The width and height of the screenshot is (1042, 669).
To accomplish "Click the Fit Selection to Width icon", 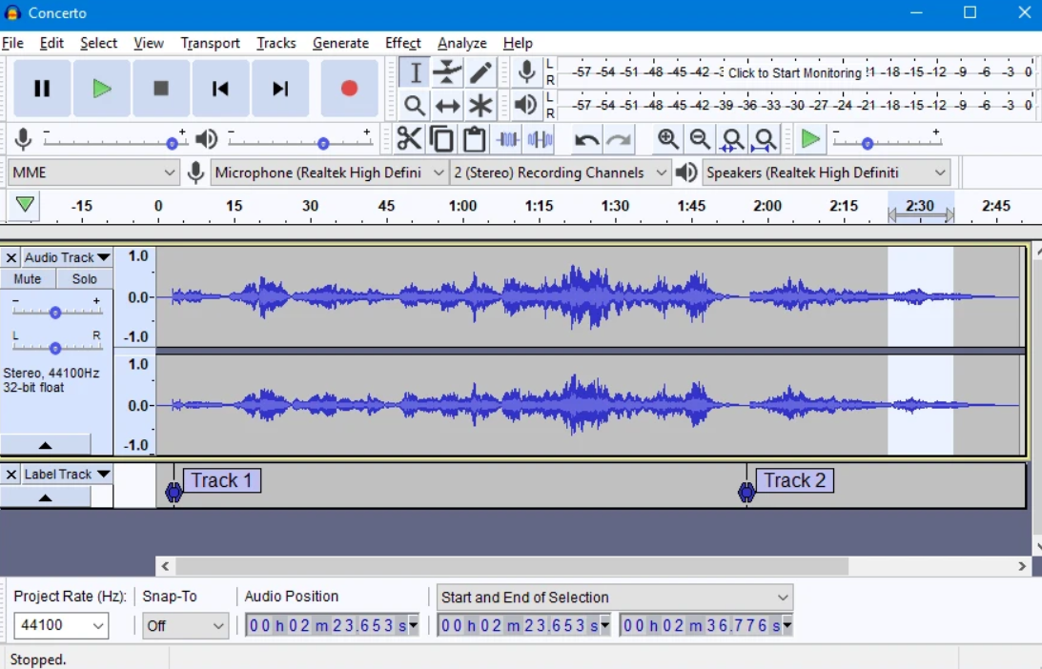I will click(732, 139).
